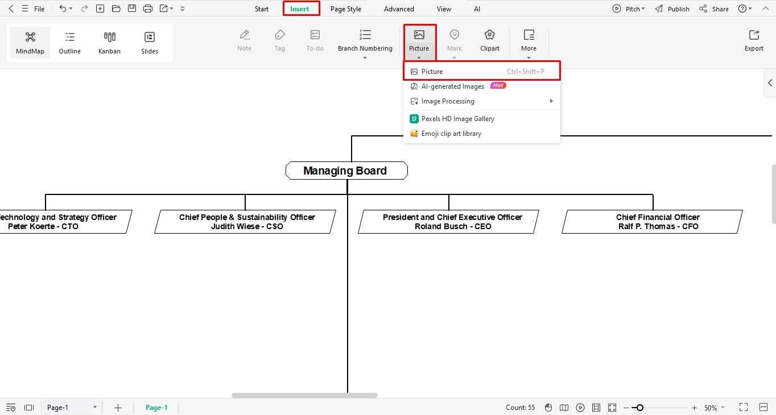The width and height of the screenshot is (776, 415).
Task: Add a Tag to the topic
Action: [x=279, y=40]
